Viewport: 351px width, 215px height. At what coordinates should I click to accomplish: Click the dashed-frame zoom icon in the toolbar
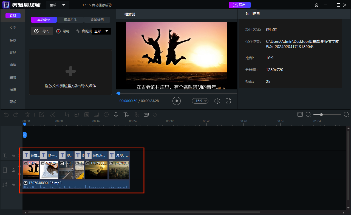pyautogui.click(x=77, y=114)
